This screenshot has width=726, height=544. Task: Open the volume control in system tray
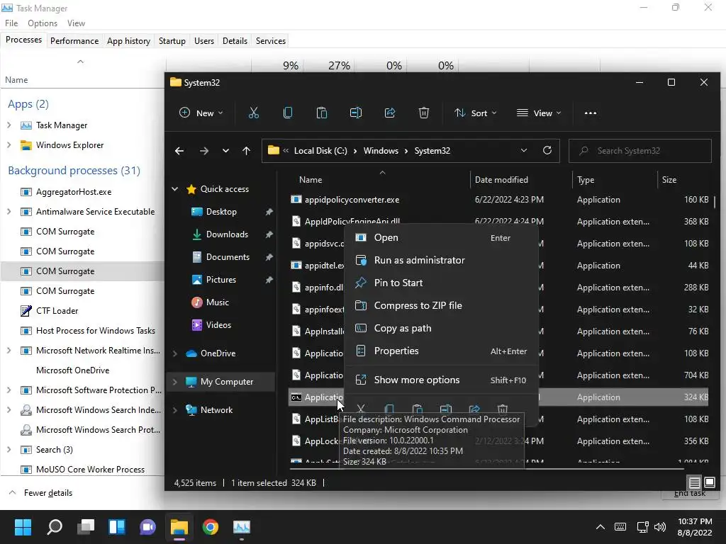660,527
